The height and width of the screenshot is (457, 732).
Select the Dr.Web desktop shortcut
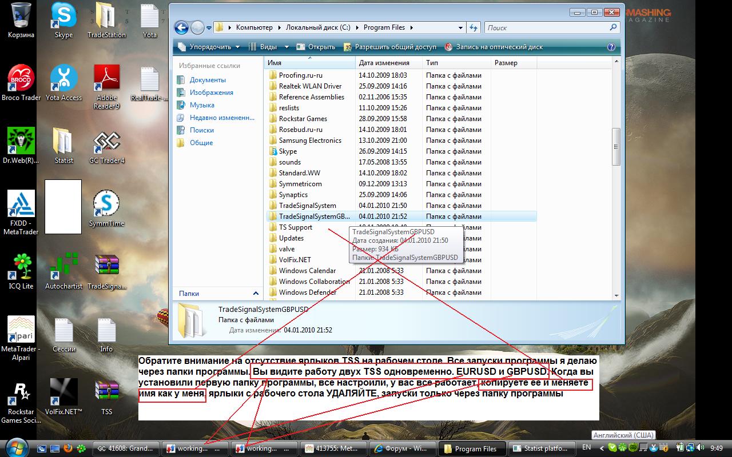pos(21,146)
